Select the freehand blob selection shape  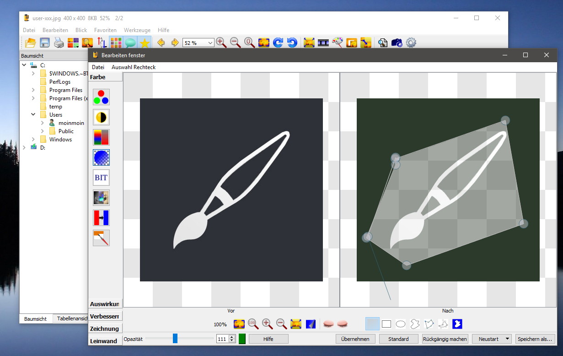click(x=415, y=324)
